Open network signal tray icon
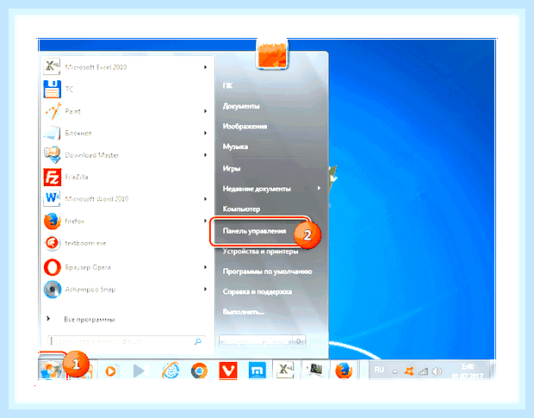 coord(423,371)
